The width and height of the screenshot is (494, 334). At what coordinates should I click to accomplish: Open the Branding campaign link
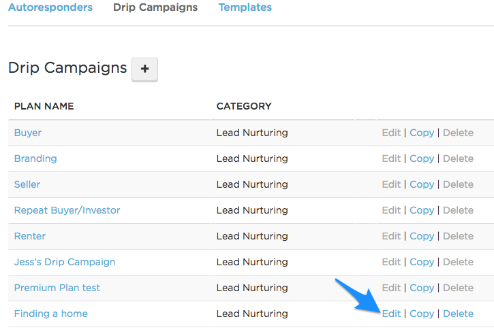tap(35, 158)
